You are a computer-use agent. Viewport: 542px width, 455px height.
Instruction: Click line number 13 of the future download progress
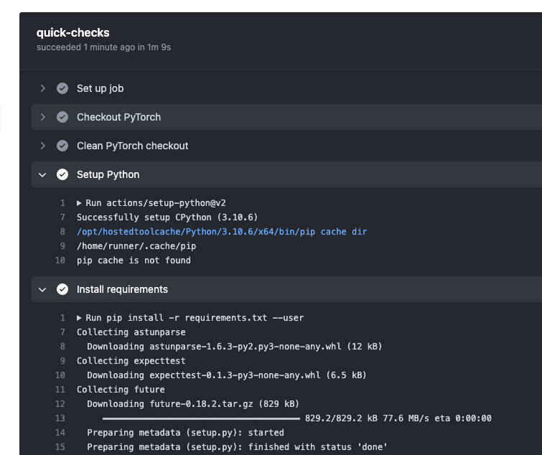tap(60, 418)
